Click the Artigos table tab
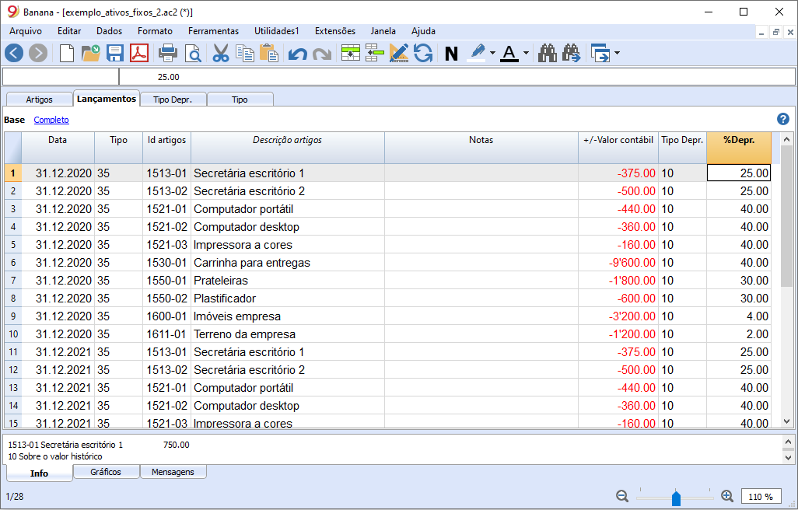 coord(40,100)
